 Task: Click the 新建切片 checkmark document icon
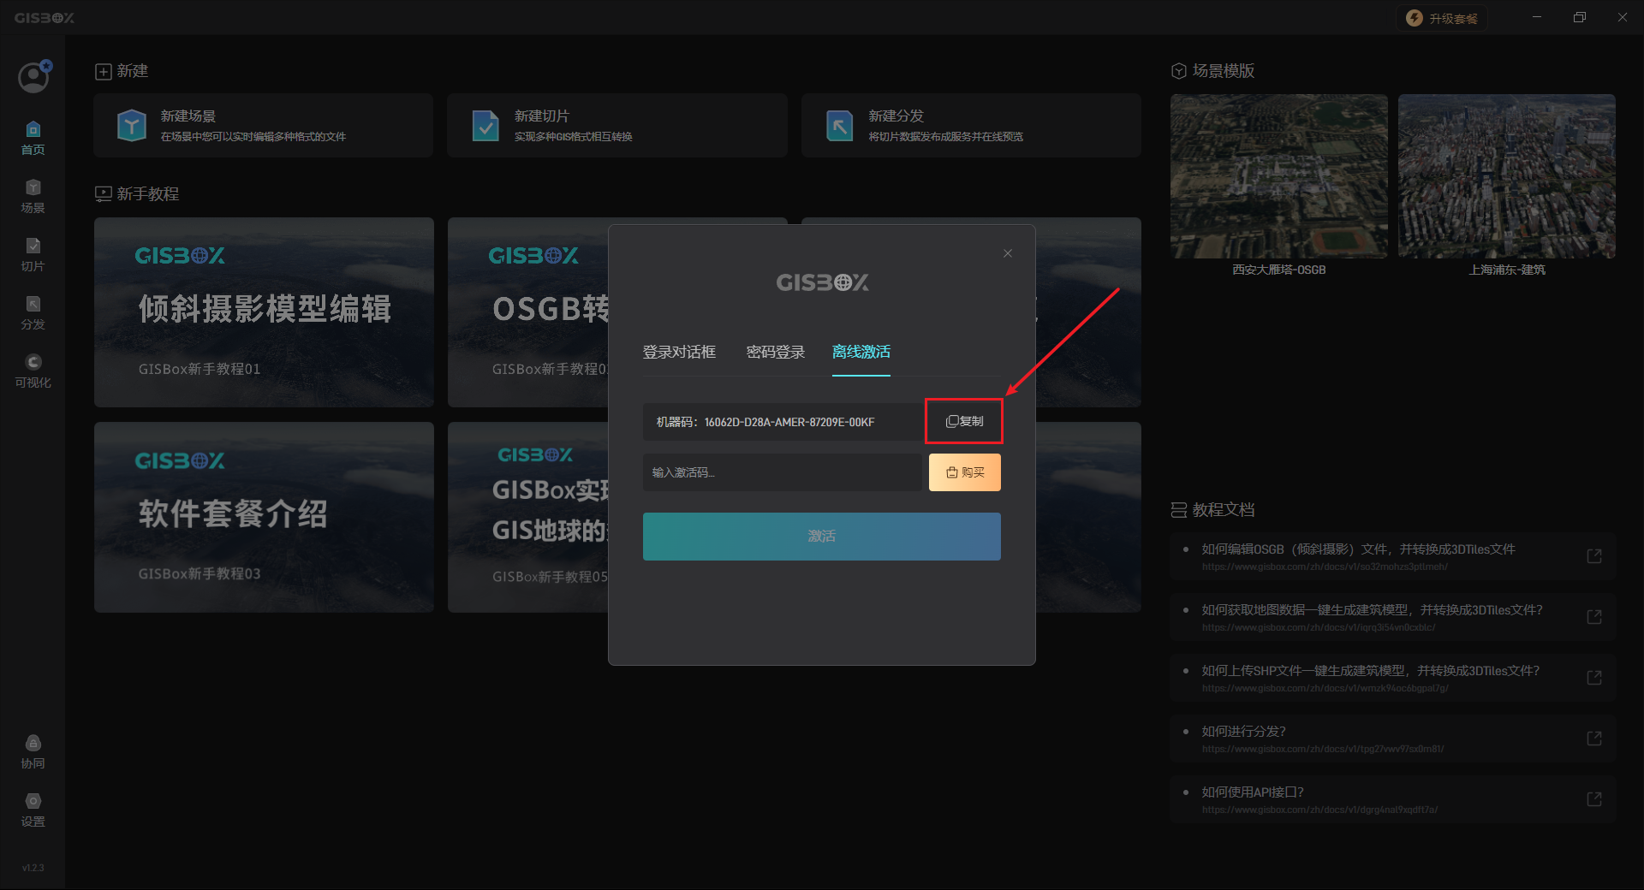click(485, 126)
